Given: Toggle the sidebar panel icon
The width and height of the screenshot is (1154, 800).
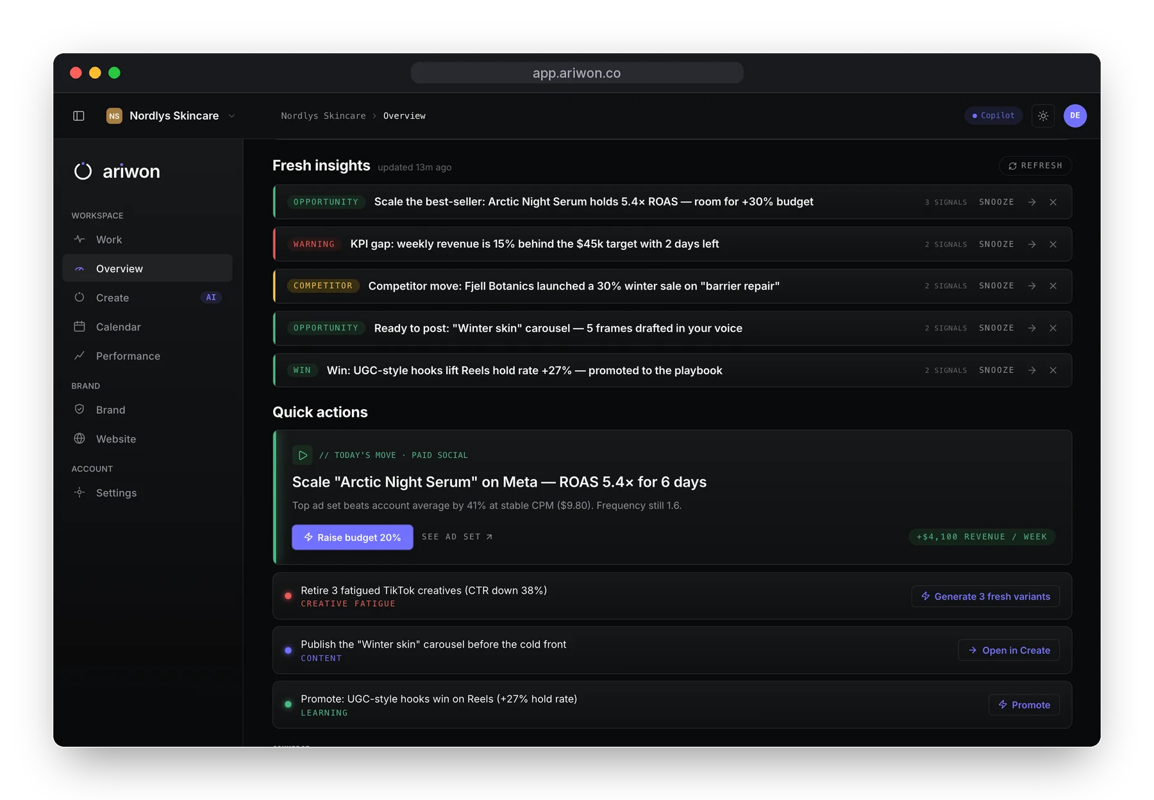Looking at the screenshot, I should (79, 116).
